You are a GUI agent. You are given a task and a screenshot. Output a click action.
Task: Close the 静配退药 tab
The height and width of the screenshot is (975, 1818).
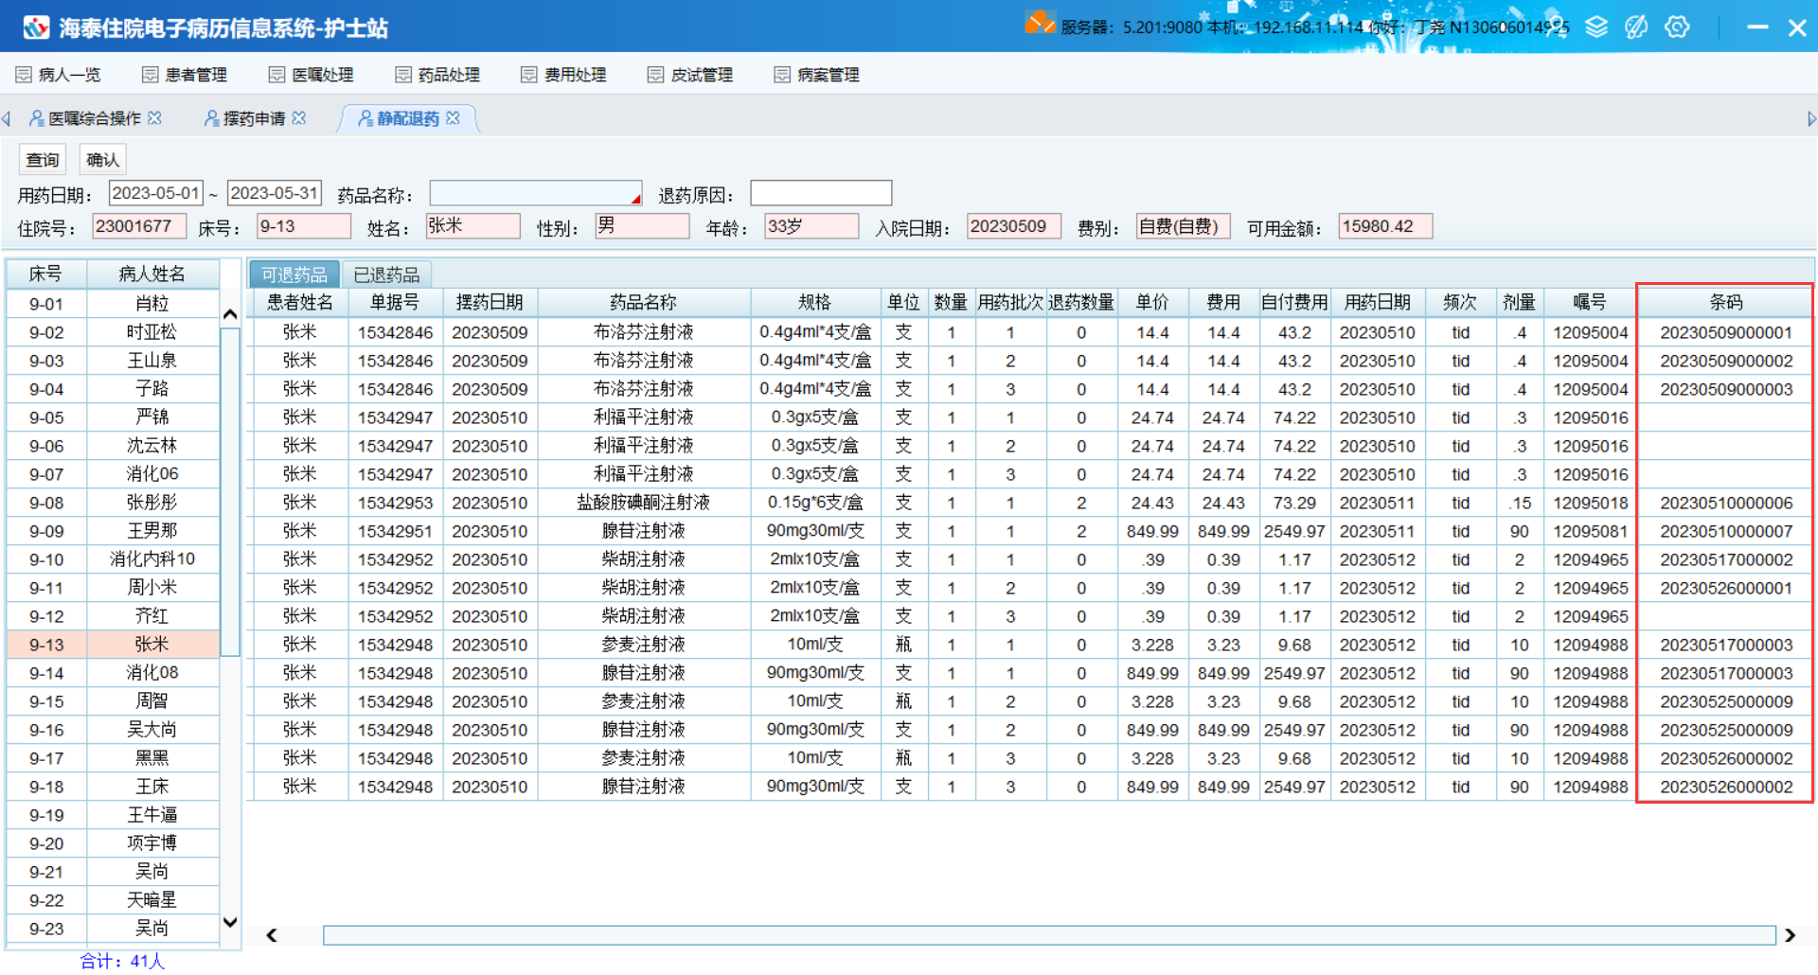pos(453,117)
